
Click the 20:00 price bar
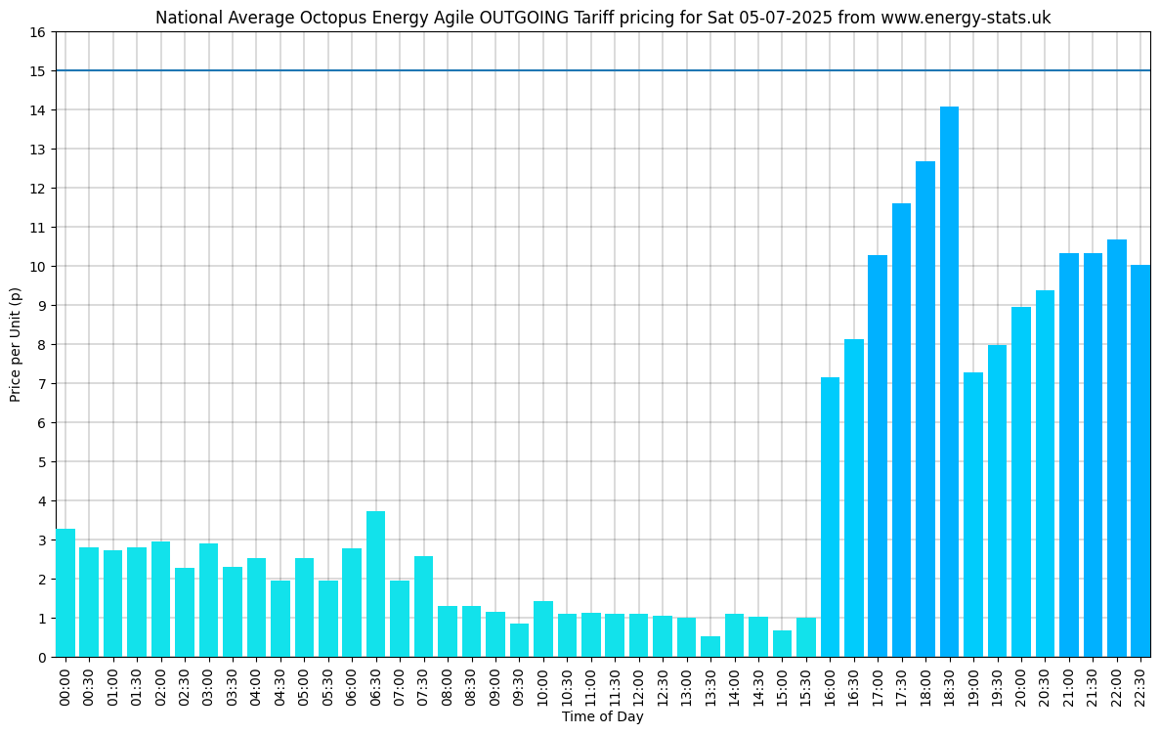coord(1021,482)
